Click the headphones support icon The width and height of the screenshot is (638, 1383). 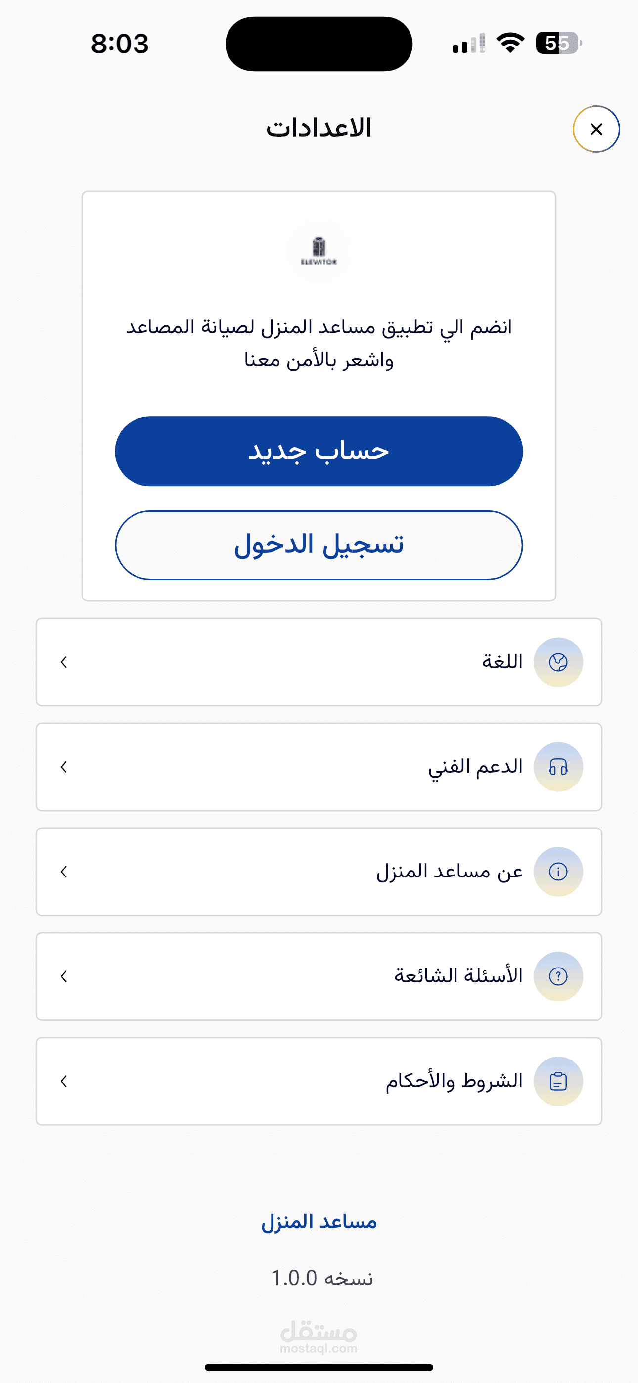(558, 767)
